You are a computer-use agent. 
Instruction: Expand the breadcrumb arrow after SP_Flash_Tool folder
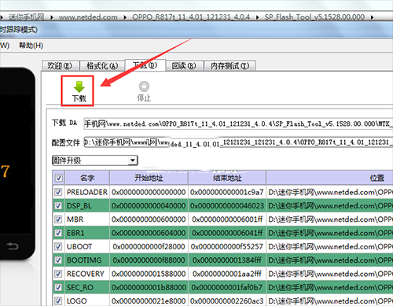point(372,17)
